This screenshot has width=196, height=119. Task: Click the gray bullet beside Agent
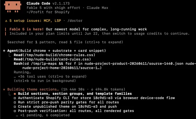[4, 51]
